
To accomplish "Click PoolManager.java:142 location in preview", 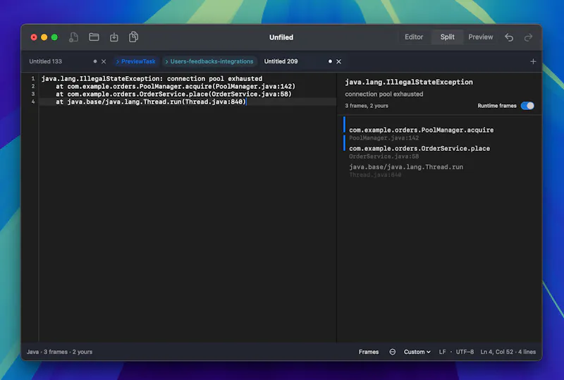I will pyautogui.click(x=384, y=137).
